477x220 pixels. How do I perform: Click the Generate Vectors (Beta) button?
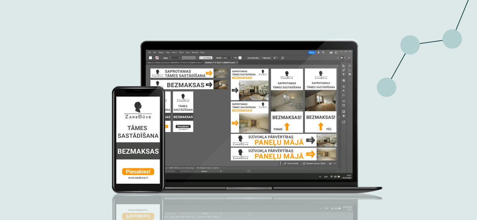pos(314,163)
